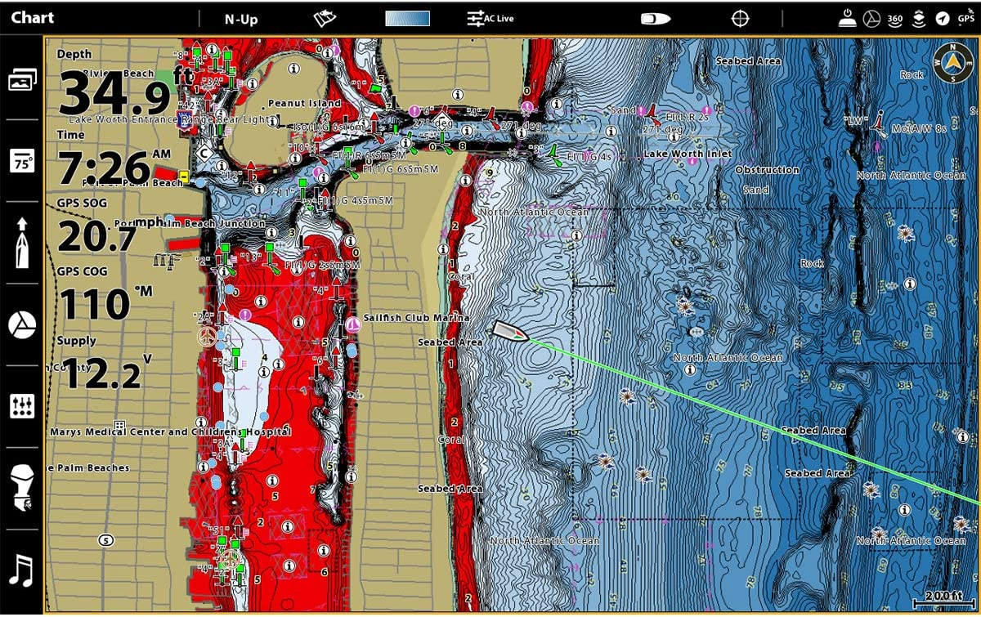Click the waypoint marker flag in toolbar
Screen dimensions: 981x617
(x=323, y=17)
